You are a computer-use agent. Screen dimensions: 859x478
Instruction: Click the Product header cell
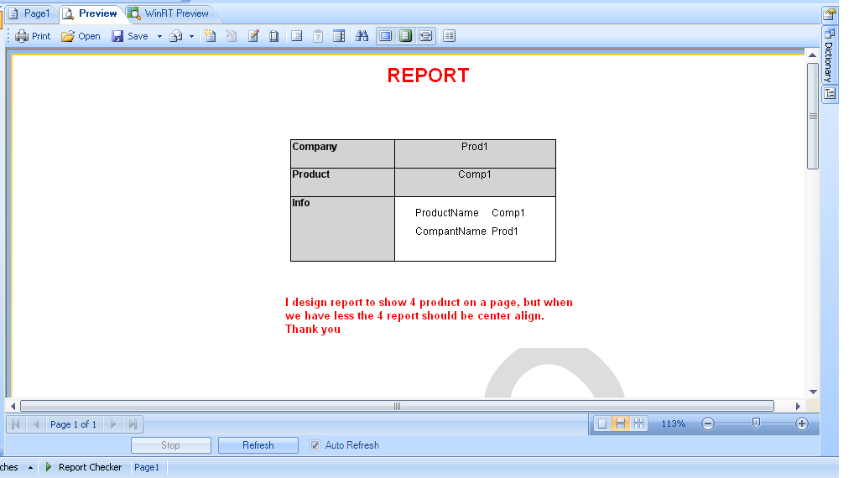[342, 182]
